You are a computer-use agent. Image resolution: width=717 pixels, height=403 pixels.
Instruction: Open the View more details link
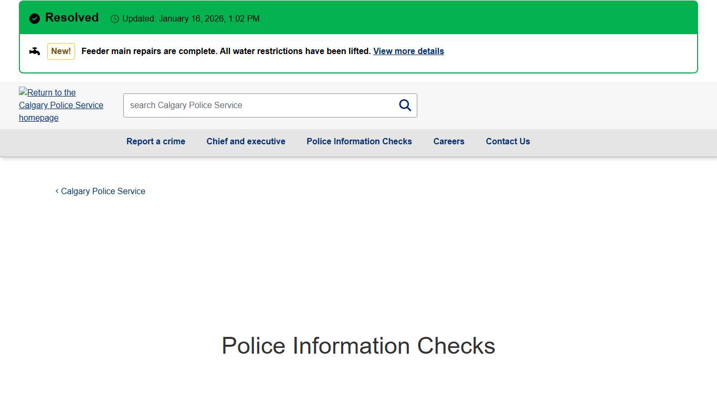[x=408, y=51]
